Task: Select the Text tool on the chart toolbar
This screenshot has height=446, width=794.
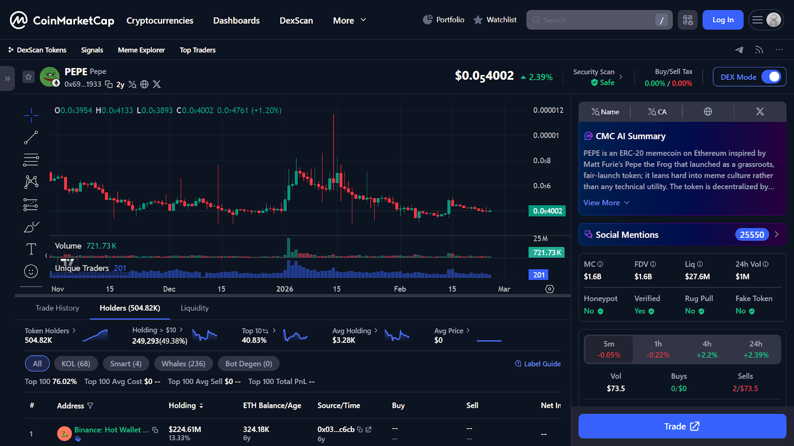Action: point(31,249)
